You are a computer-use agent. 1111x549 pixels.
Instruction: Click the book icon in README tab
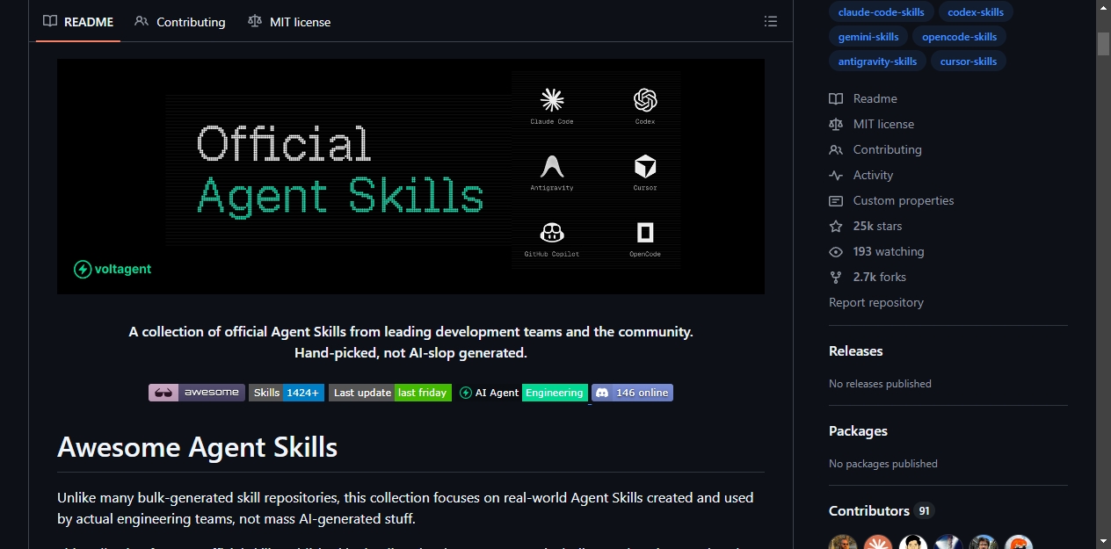50,21
